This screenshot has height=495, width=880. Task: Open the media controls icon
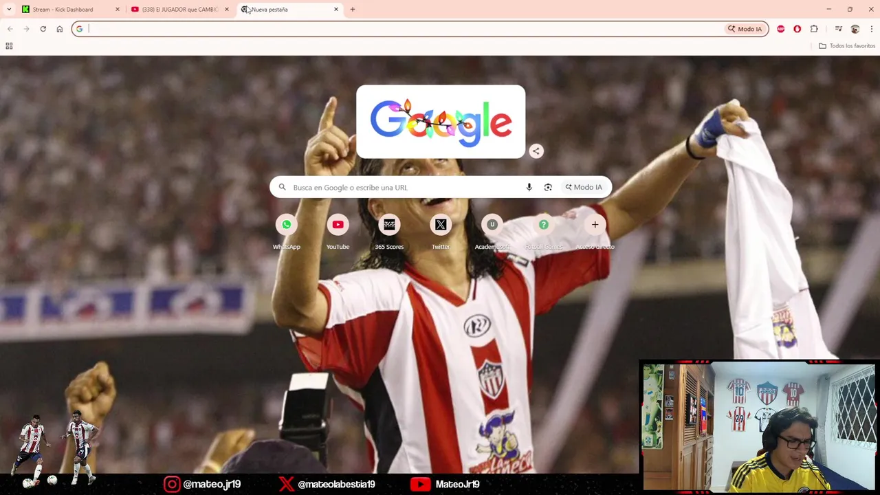tap(838, 29)
